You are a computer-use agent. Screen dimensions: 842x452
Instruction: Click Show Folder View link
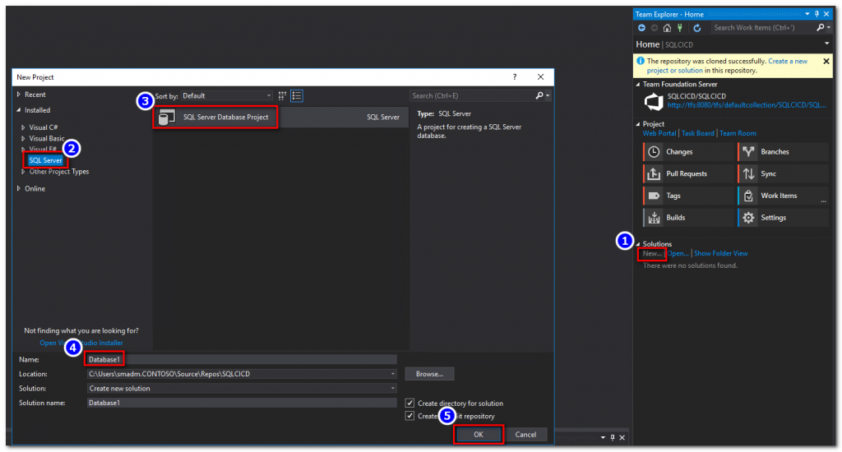720,253
